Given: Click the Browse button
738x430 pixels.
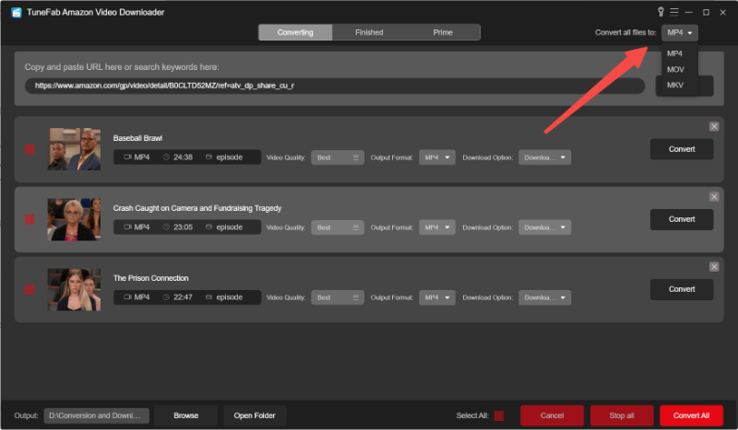Looking at the screenshot, I should point(186,415).
